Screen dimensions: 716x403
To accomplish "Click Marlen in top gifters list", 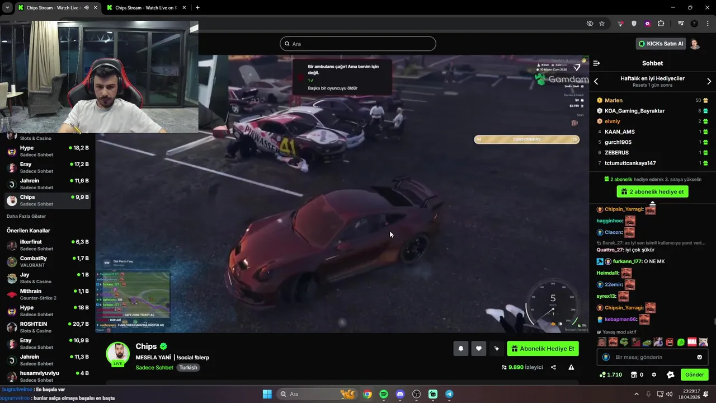I will pos(614,101).
